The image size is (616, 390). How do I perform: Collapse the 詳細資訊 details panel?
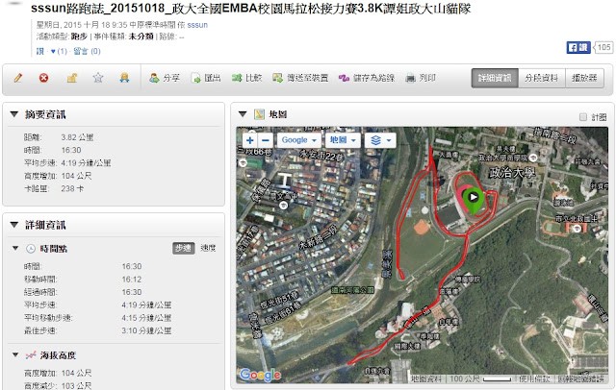pyautogui.click(x=14, y=225)
